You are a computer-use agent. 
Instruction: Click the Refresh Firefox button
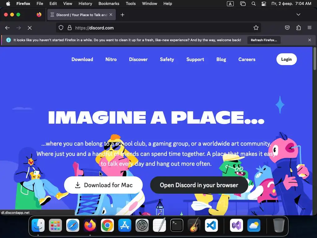coord(264,40)
